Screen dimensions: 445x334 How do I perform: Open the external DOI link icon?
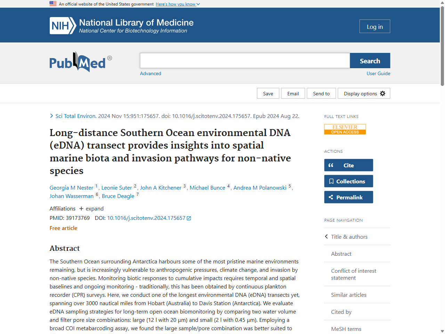coord(189,218)
